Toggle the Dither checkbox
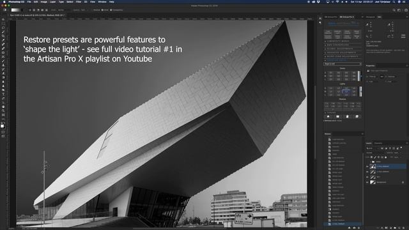The height and width of the screenshot is (230, 409). [102, 10]
